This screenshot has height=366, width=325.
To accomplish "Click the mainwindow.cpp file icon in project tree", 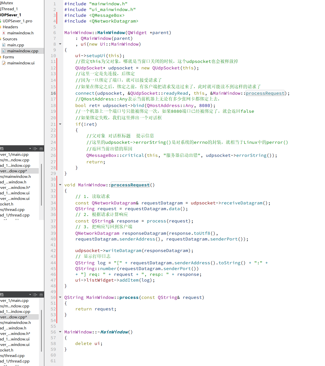I will click(x=4, y=51).
